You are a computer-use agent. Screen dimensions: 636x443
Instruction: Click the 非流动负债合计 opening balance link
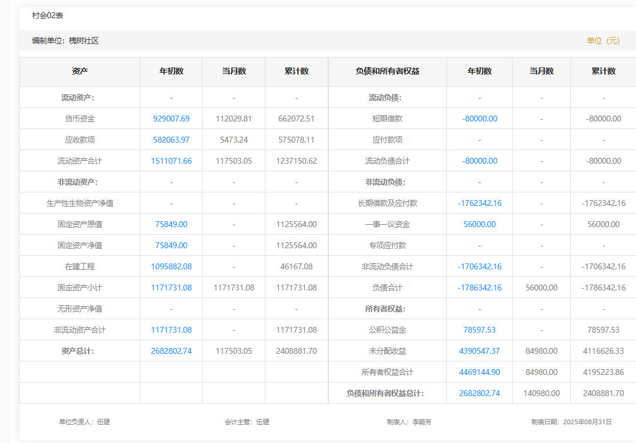click(x=479, y=266)
